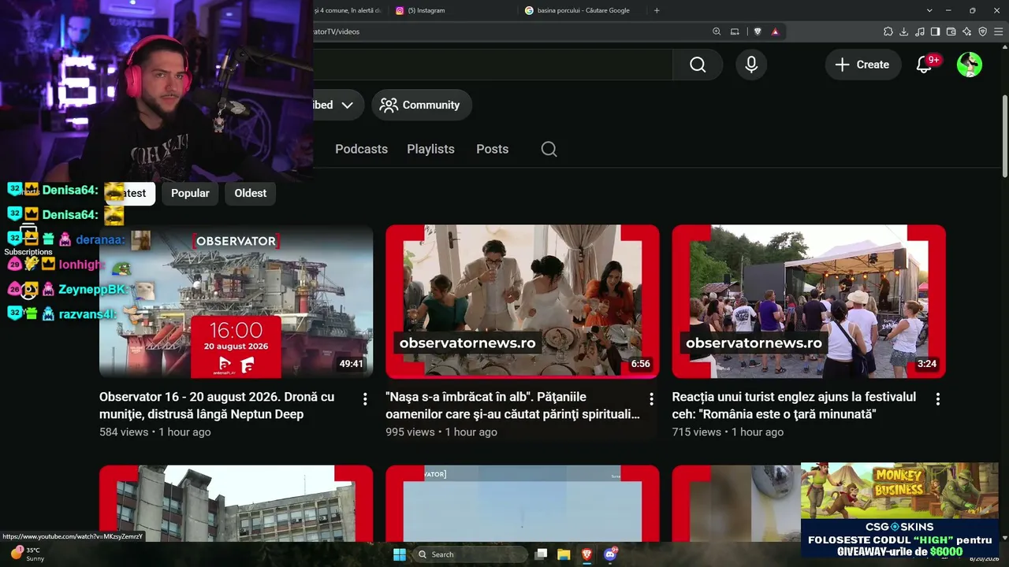The height and width of the screenshot is (567, 1009).
Task: Open Brave Shields lion icon
Action: click(x=758, y=31)
